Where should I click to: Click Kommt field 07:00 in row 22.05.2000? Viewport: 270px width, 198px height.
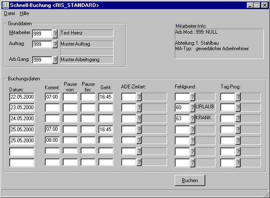click(52, 97)
